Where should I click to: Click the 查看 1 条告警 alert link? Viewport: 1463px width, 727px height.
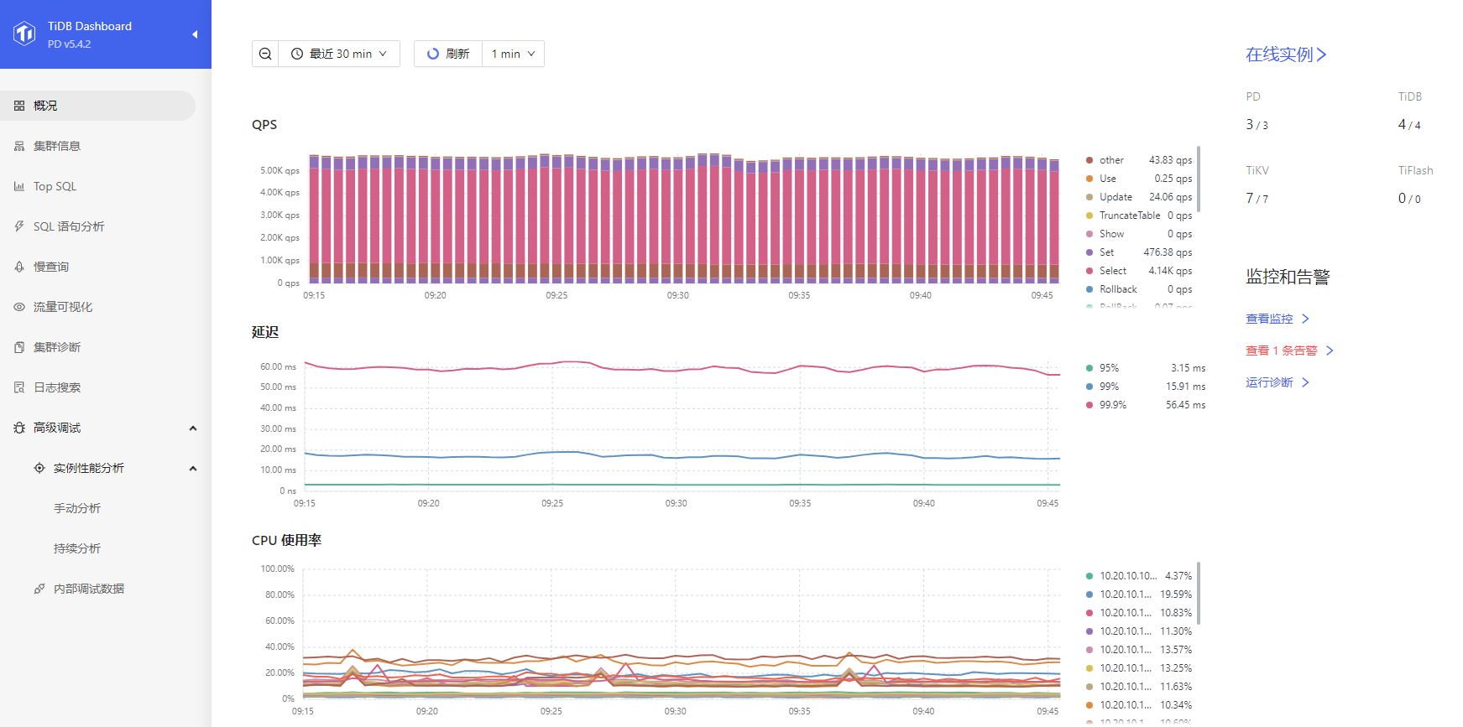pos(1289,351)
